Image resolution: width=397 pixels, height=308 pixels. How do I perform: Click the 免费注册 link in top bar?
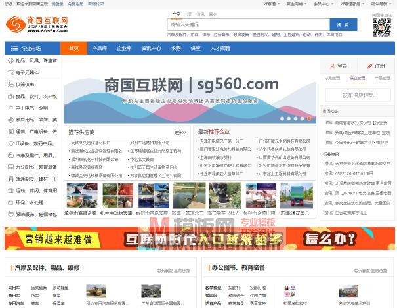(75, 4)
